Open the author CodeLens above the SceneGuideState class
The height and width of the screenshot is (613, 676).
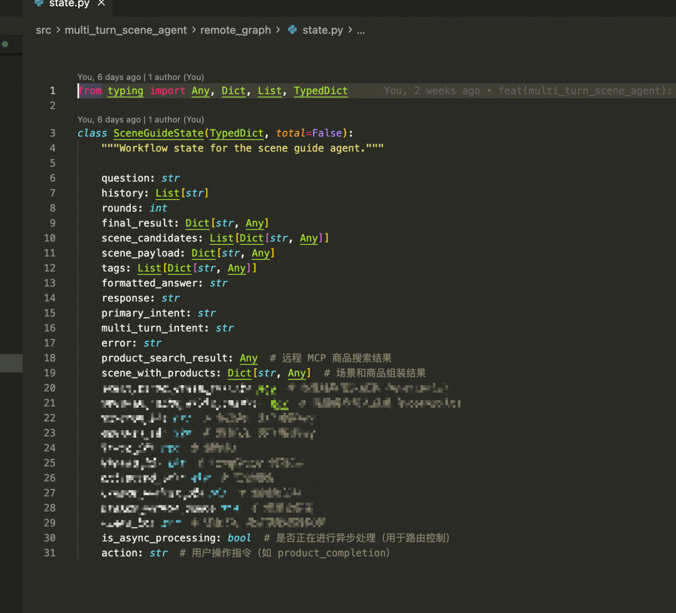coord(140,120)
